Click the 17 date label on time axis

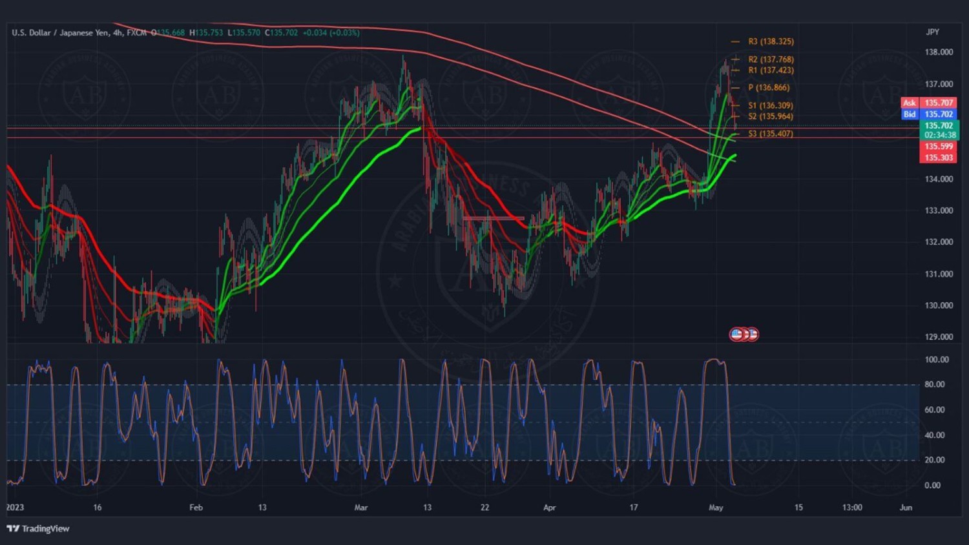(634, 508)
